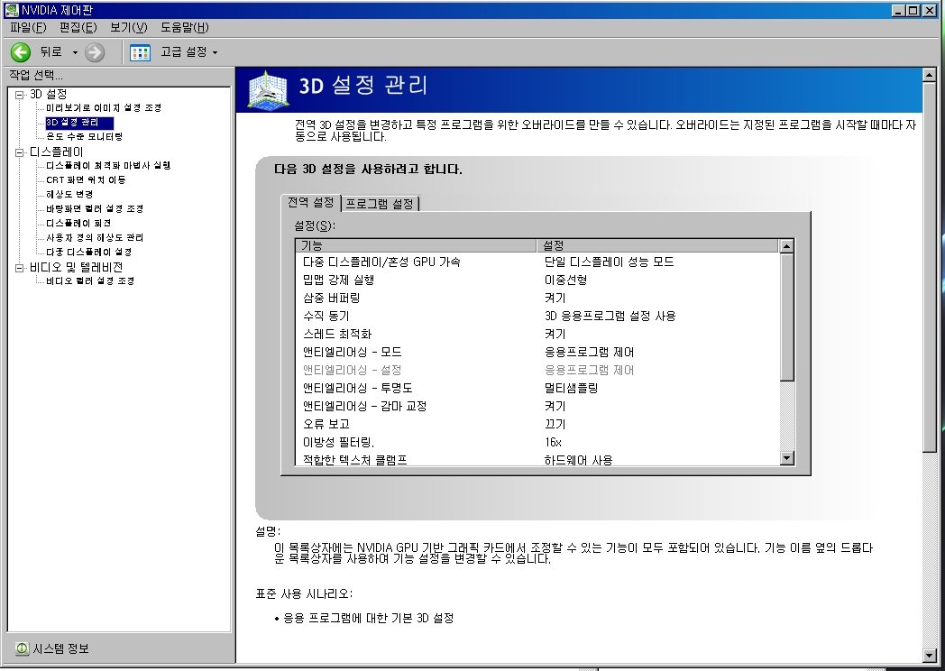Screen dimensions: 945x671
Task: Select the 앤티엘리어싱 - 투명도 row
Action: tap(537, 388)
